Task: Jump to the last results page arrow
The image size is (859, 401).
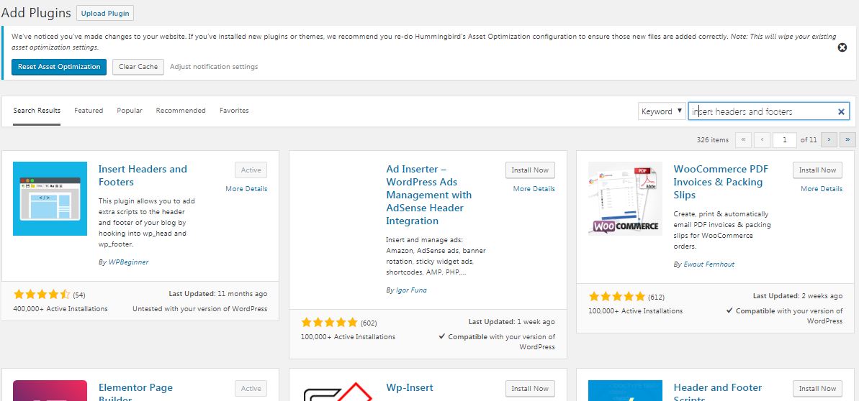Action: pos(847,140)
